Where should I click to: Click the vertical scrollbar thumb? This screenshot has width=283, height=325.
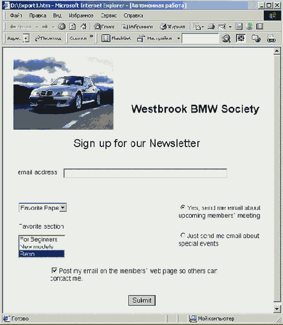(277, 178)
